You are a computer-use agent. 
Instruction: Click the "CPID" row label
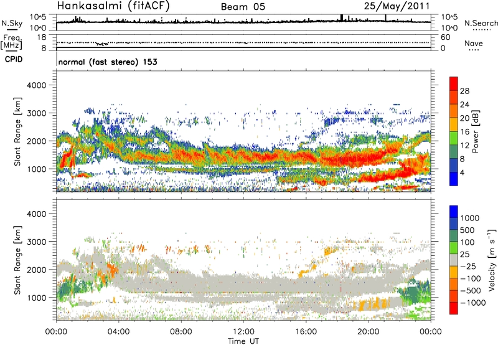(x=14, y=59)
